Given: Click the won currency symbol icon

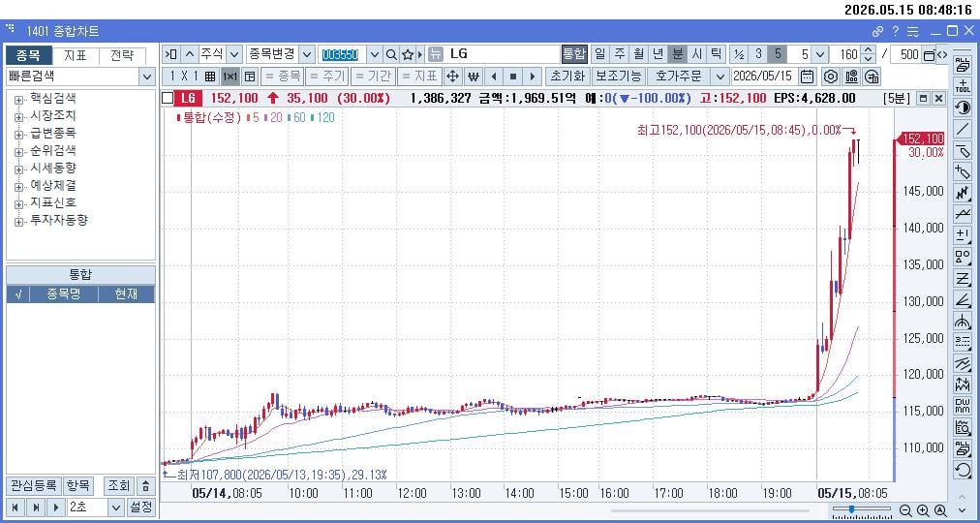Looking at the screenshot, I should (474, 77).
